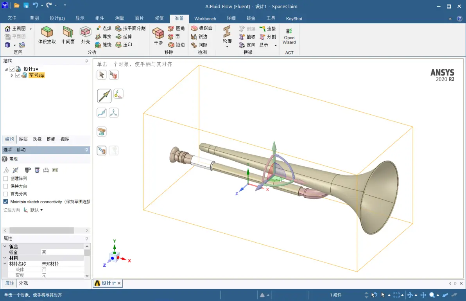Uncheck Maintain sketch connectivity option
The image size is (466, 301).
pyautogui.click(x=5, y=202)
